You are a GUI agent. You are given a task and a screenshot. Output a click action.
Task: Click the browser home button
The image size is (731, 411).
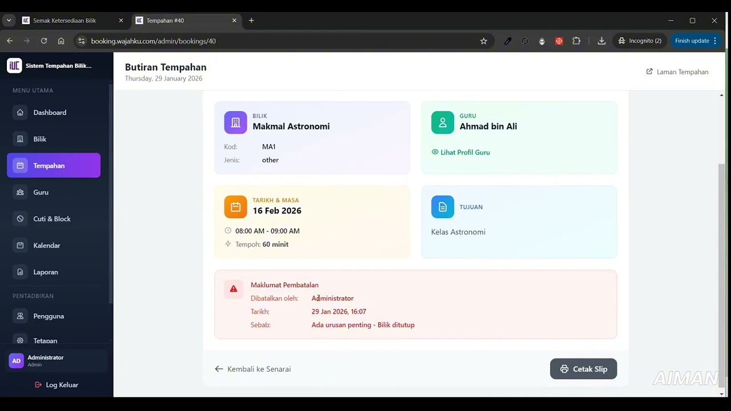point(61,41)
